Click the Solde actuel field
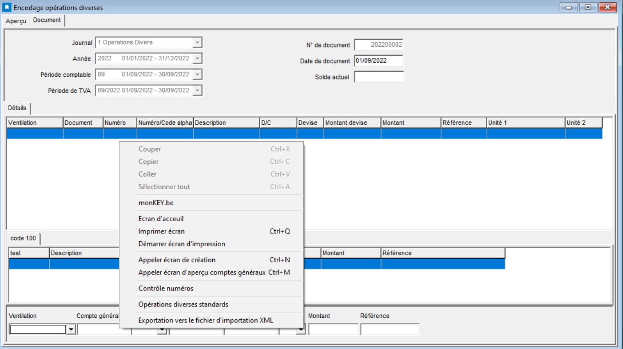Image resolution: width=623 pixels, height=349 pixels. pos(379,77)
